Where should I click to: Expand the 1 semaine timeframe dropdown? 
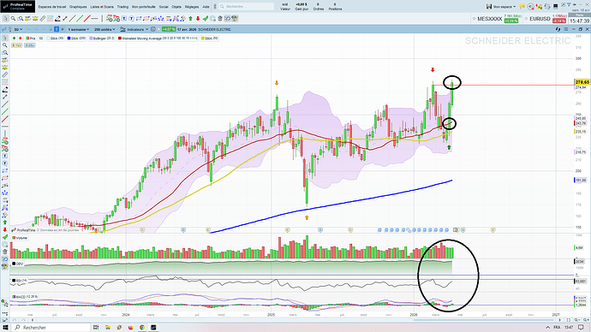(x=79, y=29)
